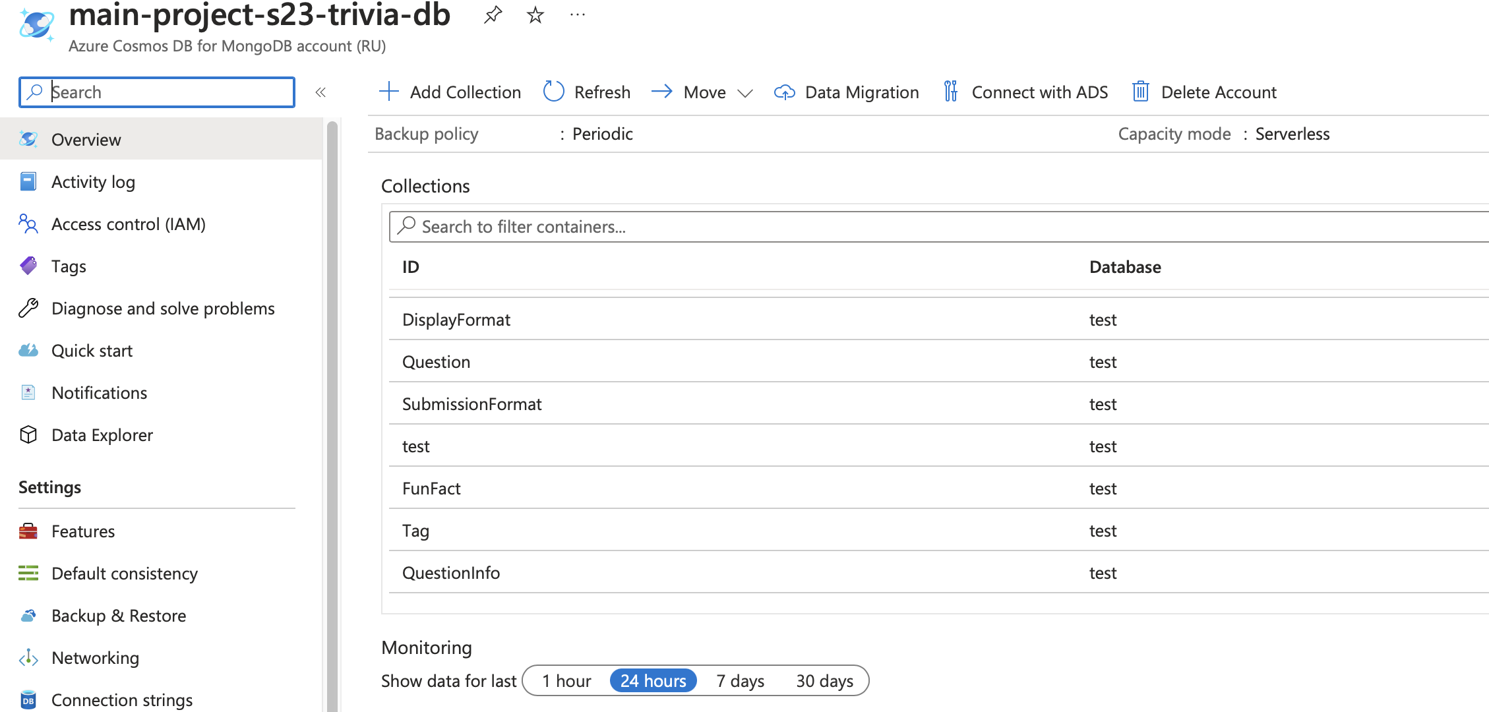Open the SubmissionFormat collection
Viewport: 1489px width, 712px height.
(x=939, y=404)
